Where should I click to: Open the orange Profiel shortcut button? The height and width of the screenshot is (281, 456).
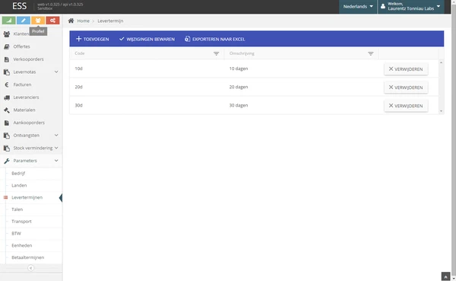(38, 21)
